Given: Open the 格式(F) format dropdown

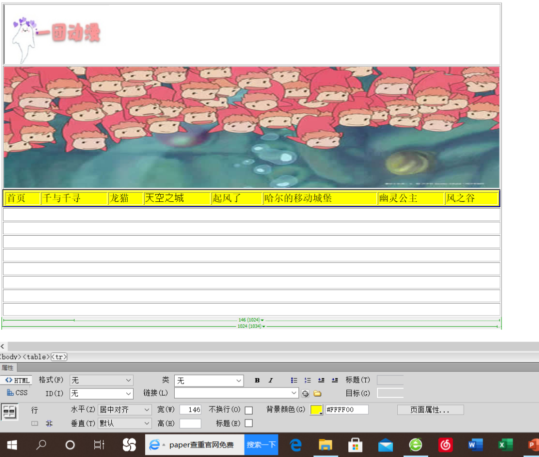Looking at the screenshot, I should (101, 380).
